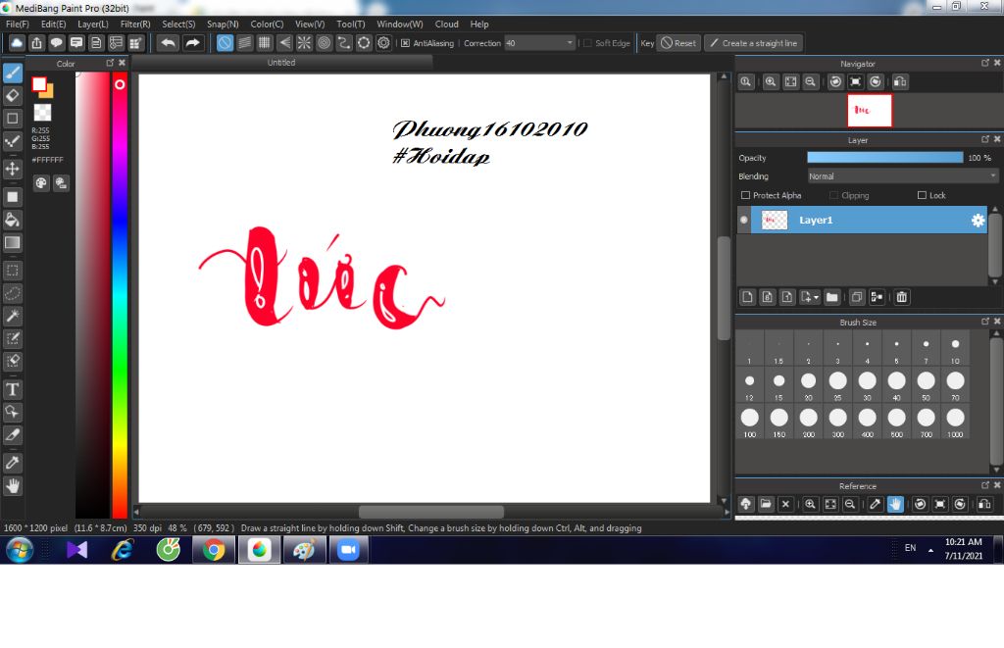Open the Layer menu
The image size is (1004, 648).
pos(93,24)
